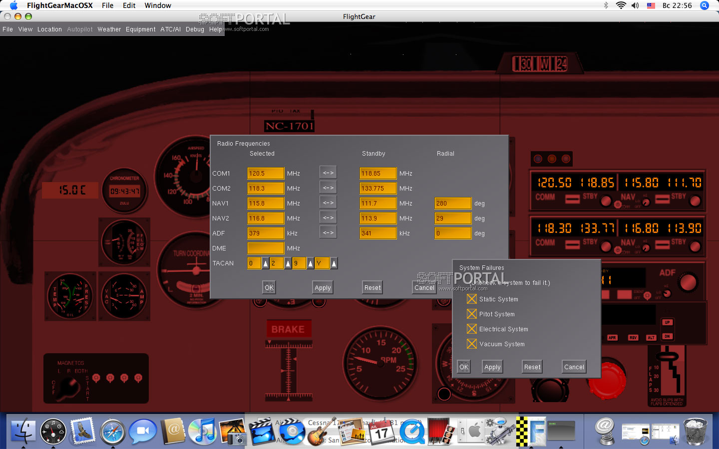The width and height of the screenshot is (719, 449).
Task: Open FlightGear's Debug menu
Action: coord(195,29)
